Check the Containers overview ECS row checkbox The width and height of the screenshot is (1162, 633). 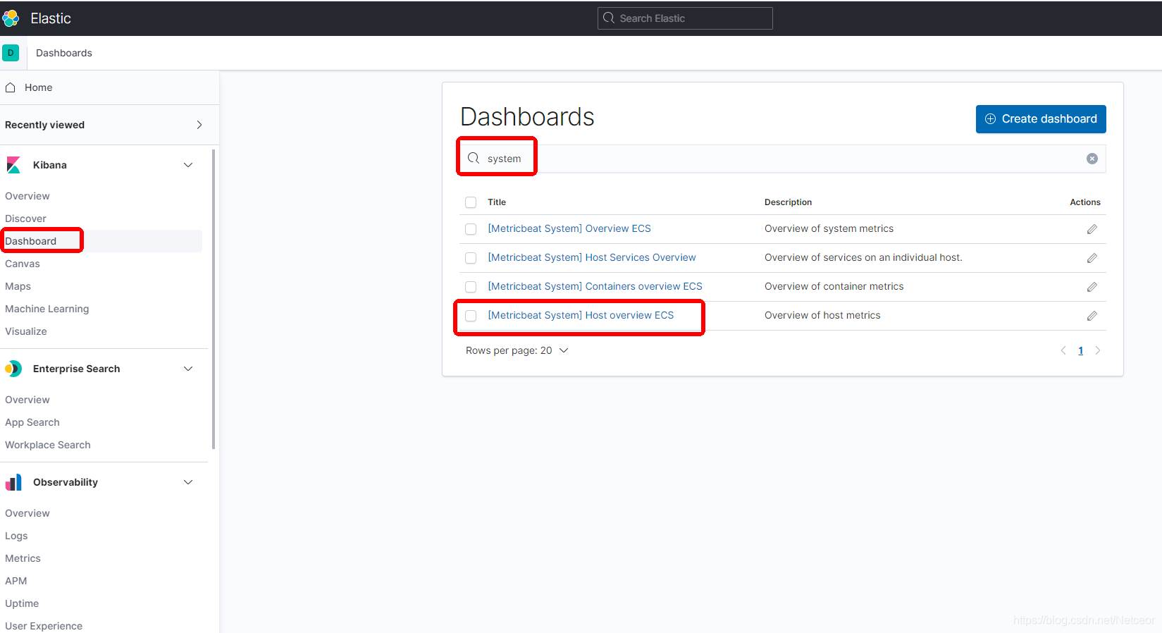(471, 287)
